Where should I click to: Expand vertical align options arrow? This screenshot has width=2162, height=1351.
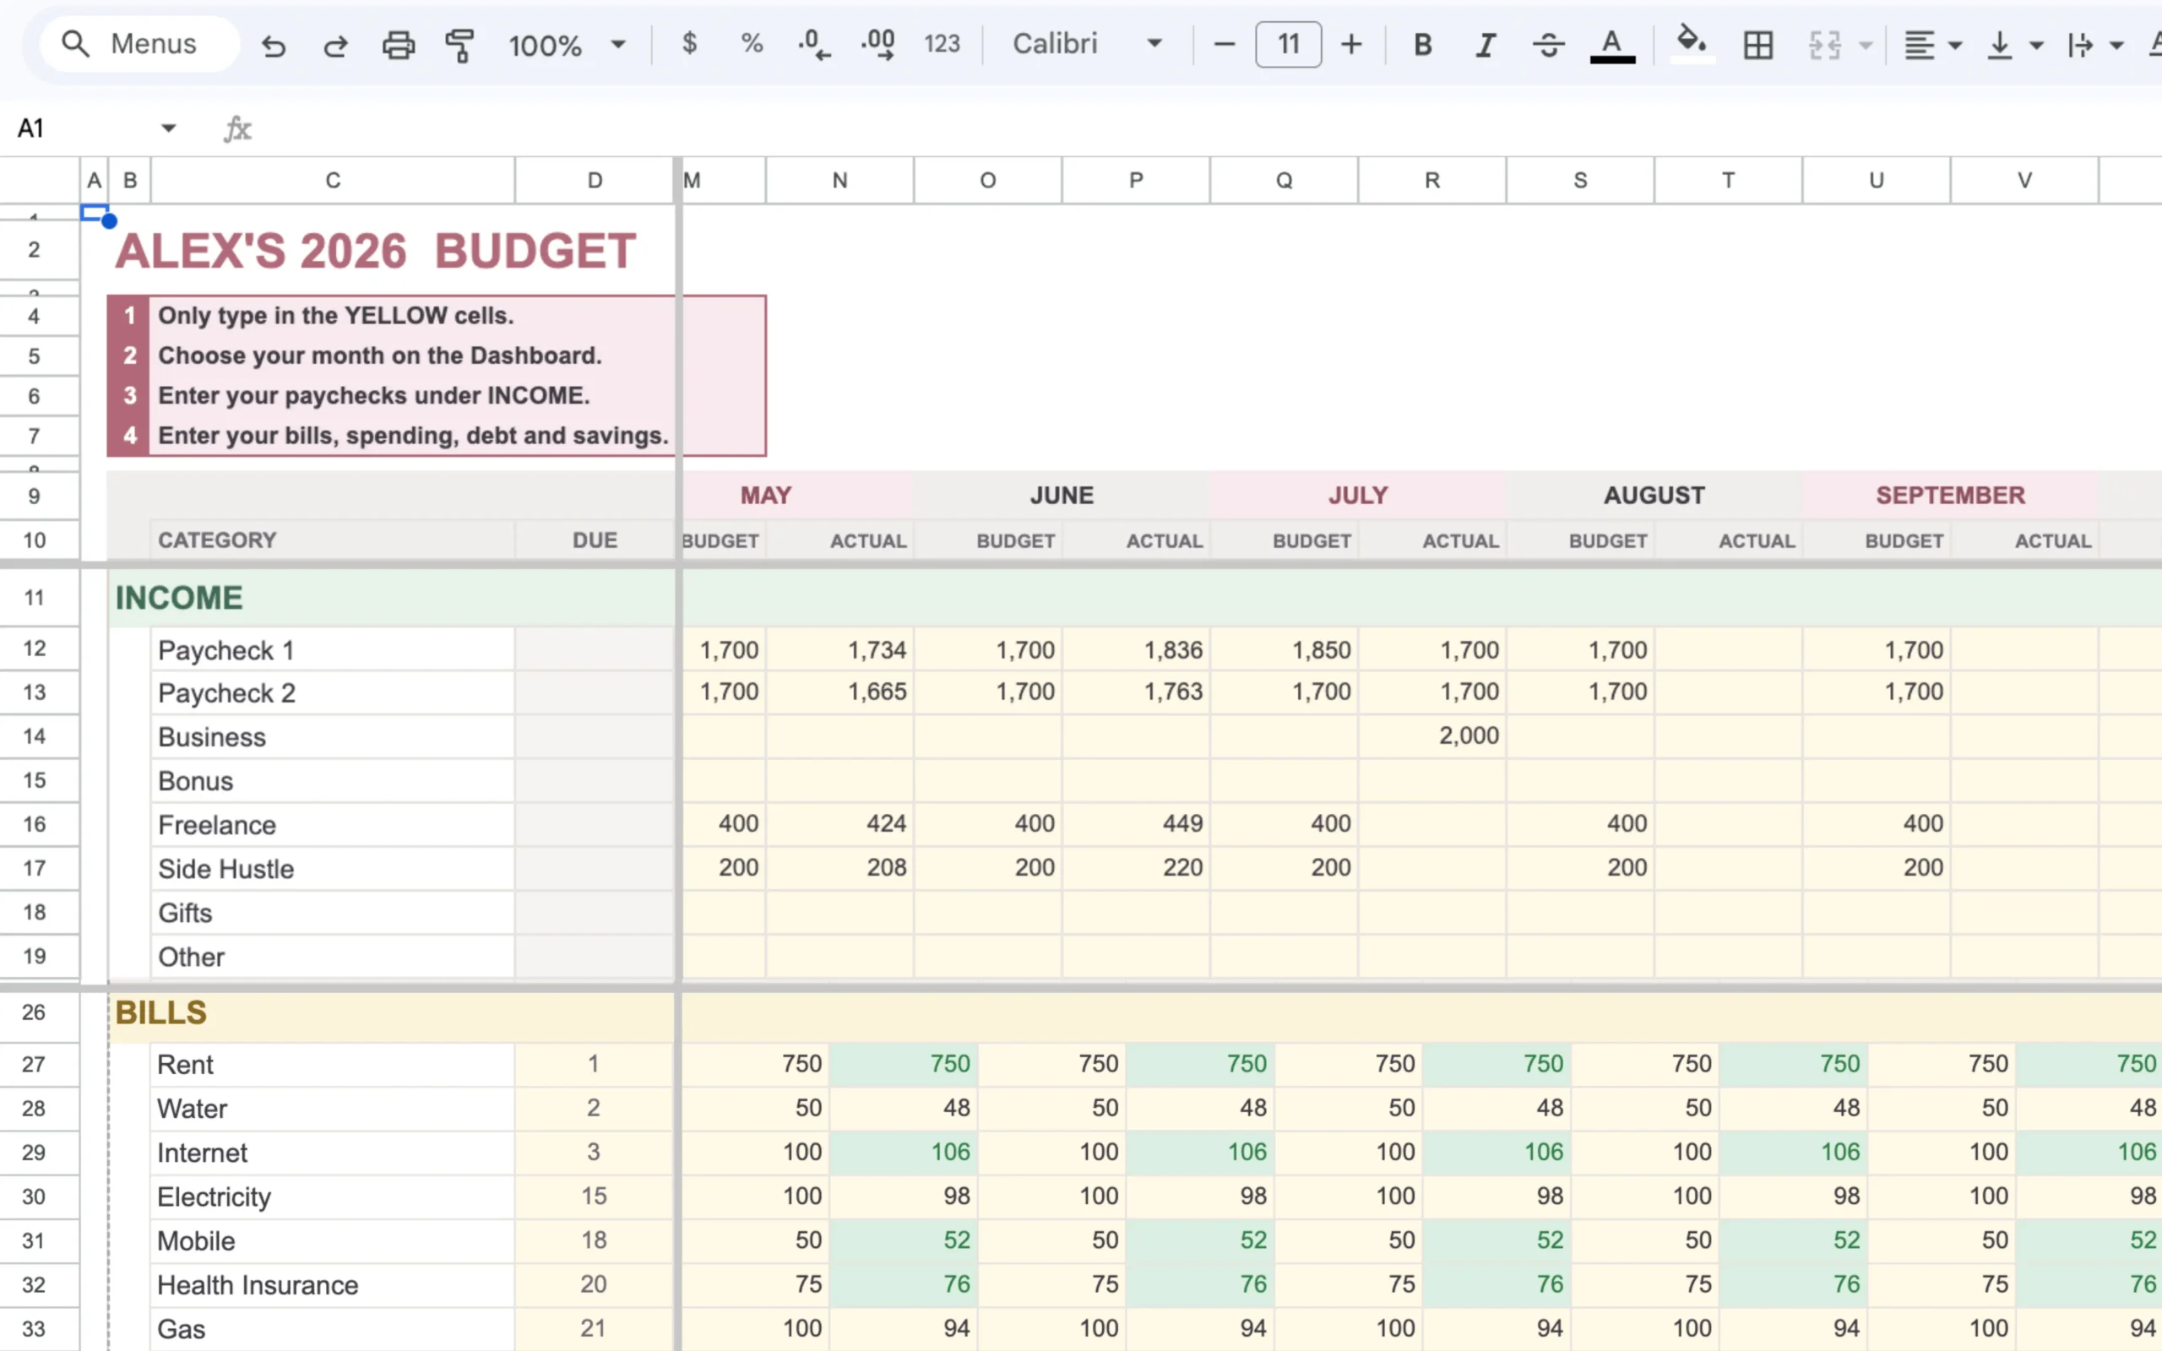(x=2036, y=45)
